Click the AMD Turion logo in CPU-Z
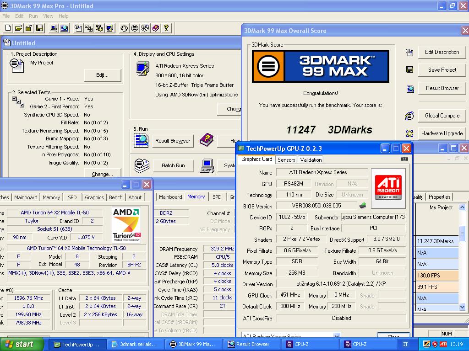469x351 pixels. click(126, 225)
